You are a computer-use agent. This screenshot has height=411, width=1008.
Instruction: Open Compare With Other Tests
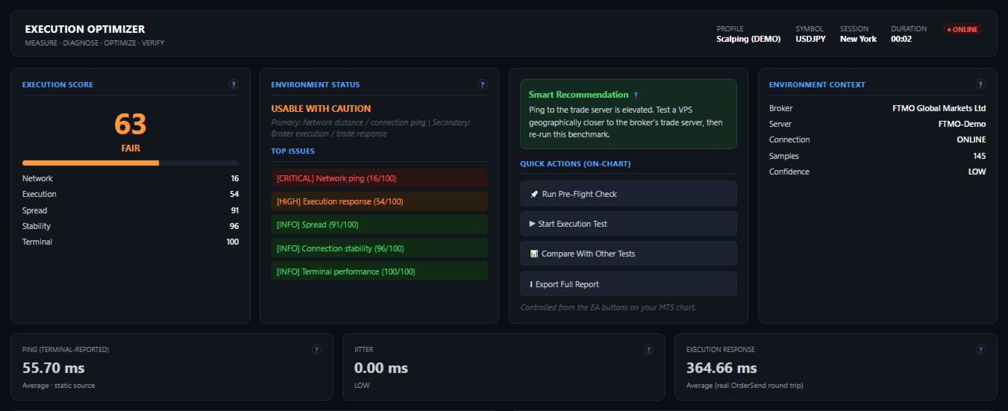coord(628,254)
